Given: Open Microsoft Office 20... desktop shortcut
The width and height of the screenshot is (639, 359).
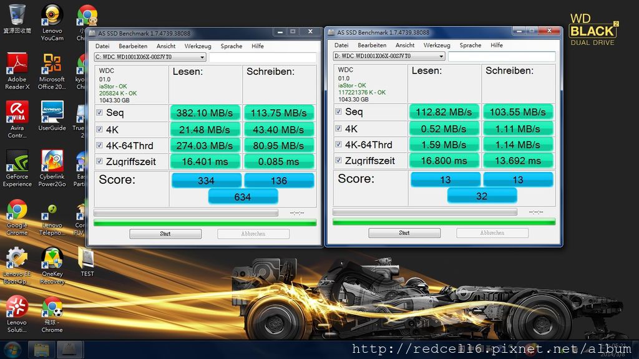Looking at the screenshot, I should click(x=52, y=71).
